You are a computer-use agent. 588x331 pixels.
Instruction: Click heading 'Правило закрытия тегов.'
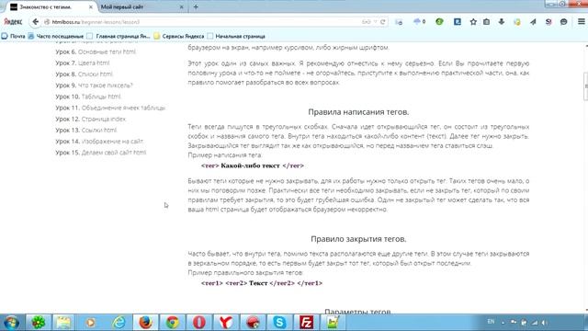(x=358, y=239)
